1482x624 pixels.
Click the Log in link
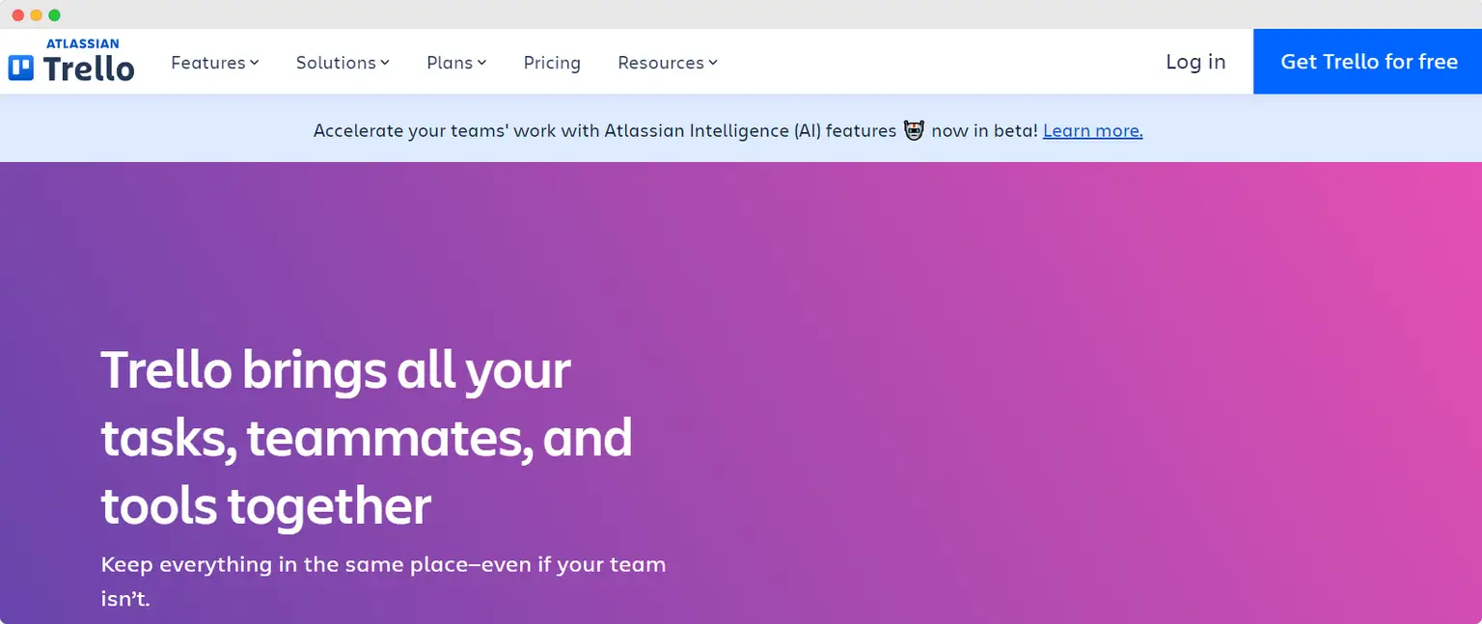(1195, 62)
